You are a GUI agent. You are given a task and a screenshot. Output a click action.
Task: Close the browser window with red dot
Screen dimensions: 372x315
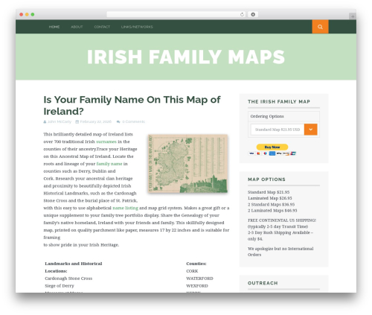[x=22, y=14]
